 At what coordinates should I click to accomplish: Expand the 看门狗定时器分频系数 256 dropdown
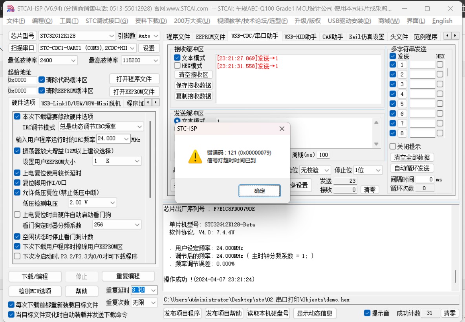pyautogui.click(x=137, y=225)
